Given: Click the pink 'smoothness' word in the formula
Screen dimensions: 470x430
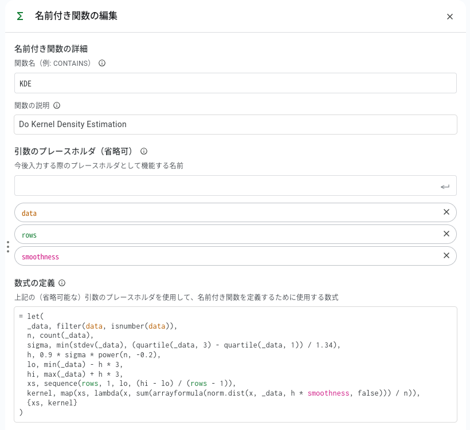Looking at the screenshot, I should pos(328,393).
